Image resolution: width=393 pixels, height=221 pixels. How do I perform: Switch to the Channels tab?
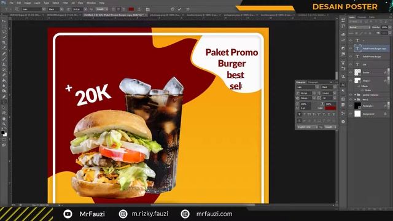pyautogui.click(x=362, y=17)
